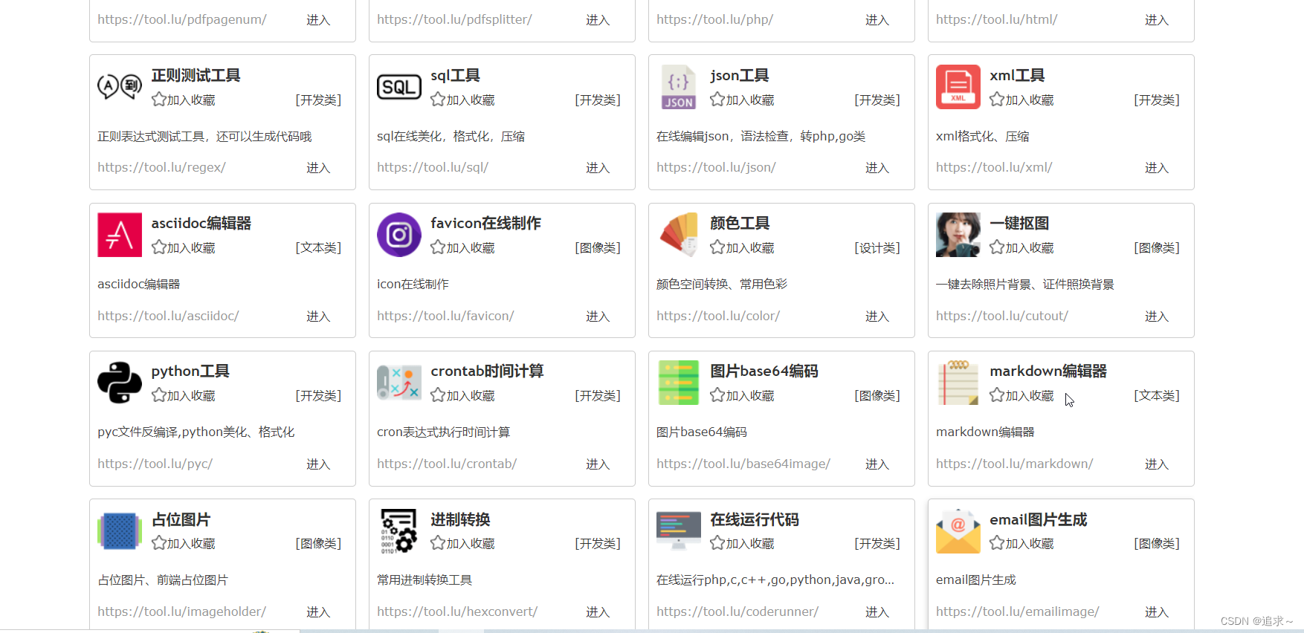The width and height of the screenshot is (1304, 633).
Task: Click the placeholder image blue icon
Action: pyautogui.click(x=120, y=530)
